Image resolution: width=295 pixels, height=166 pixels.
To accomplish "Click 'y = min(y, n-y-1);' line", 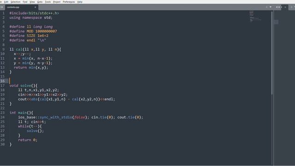I will (x=33, y=63).
